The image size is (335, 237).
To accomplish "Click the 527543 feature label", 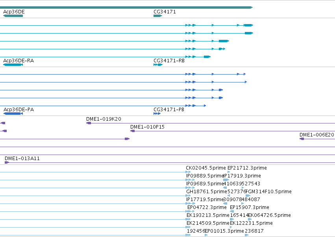I will [251, 184].
